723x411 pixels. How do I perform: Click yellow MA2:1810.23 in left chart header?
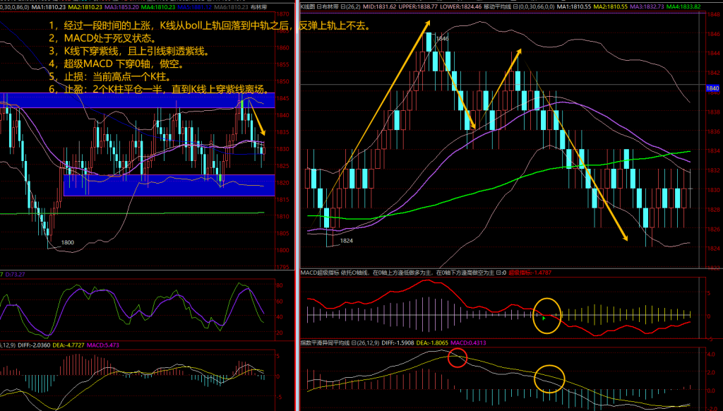[x=85, y=7]
